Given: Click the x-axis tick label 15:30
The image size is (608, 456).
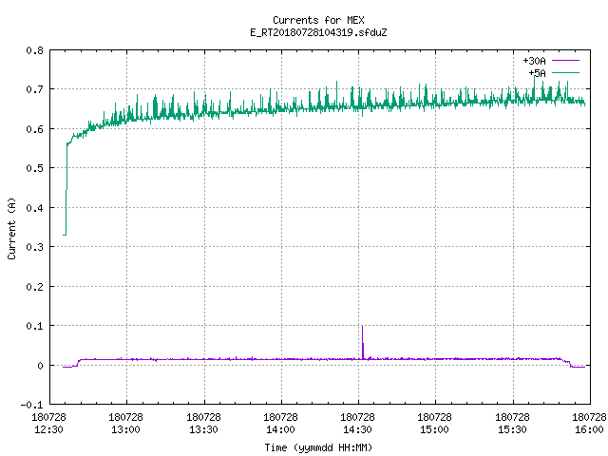Looking at the screenshot, I should [512, 429].
